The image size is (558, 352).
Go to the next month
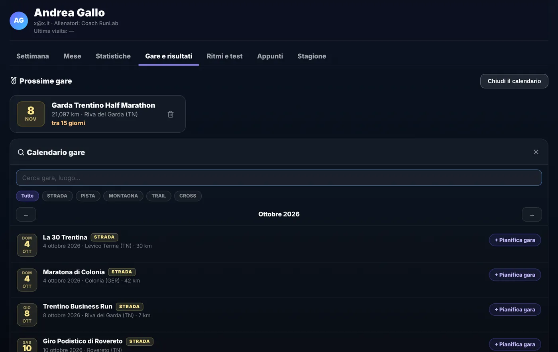click(x=532, y=214)
